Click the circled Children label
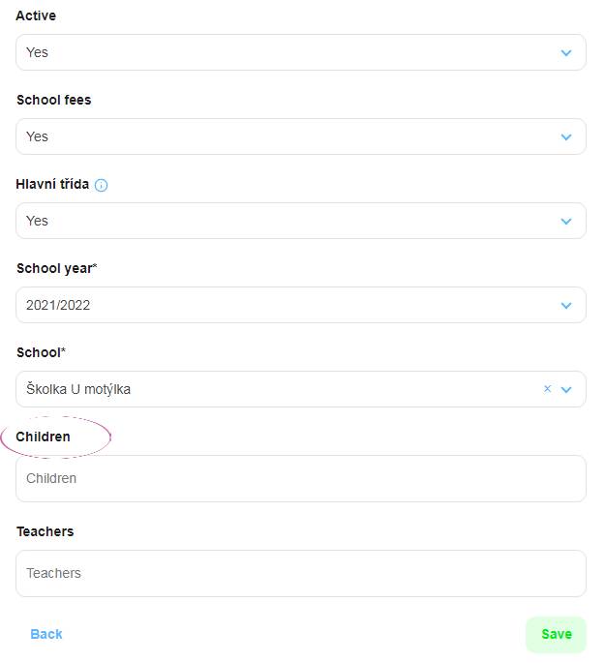 point(43,437)
